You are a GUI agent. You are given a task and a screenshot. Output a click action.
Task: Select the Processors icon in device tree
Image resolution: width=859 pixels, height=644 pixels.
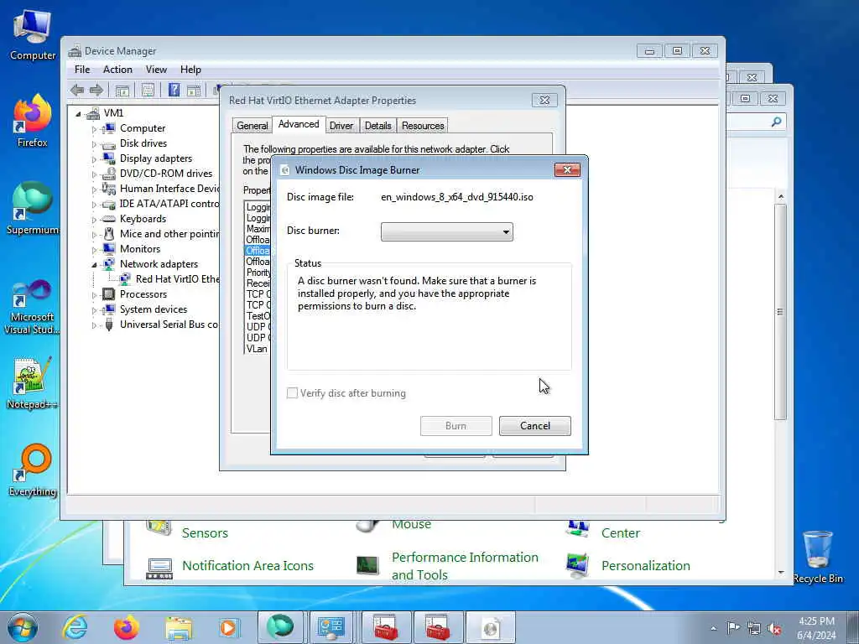[x=108, y=294]
